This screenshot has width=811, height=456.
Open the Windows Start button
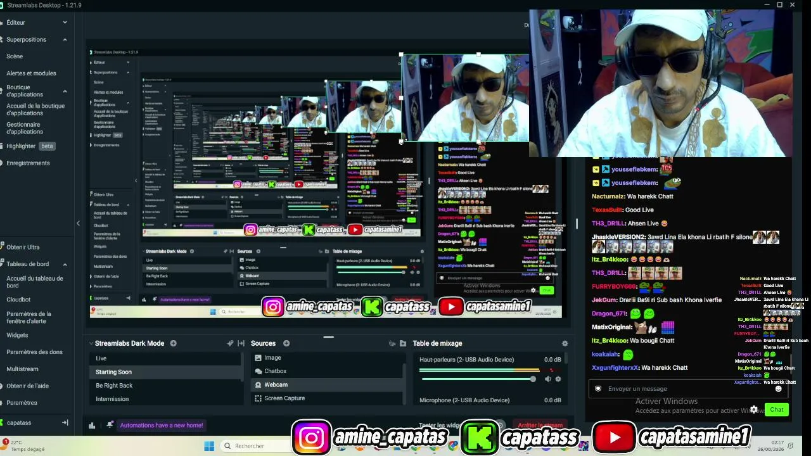point(209,446)
